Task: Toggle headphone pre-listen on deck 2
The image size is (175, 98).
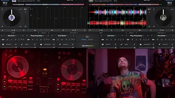Action: 149,26
